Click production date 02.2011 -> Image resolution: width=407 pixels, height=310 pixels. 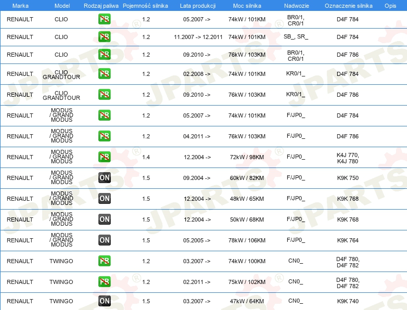coord(197,282)
